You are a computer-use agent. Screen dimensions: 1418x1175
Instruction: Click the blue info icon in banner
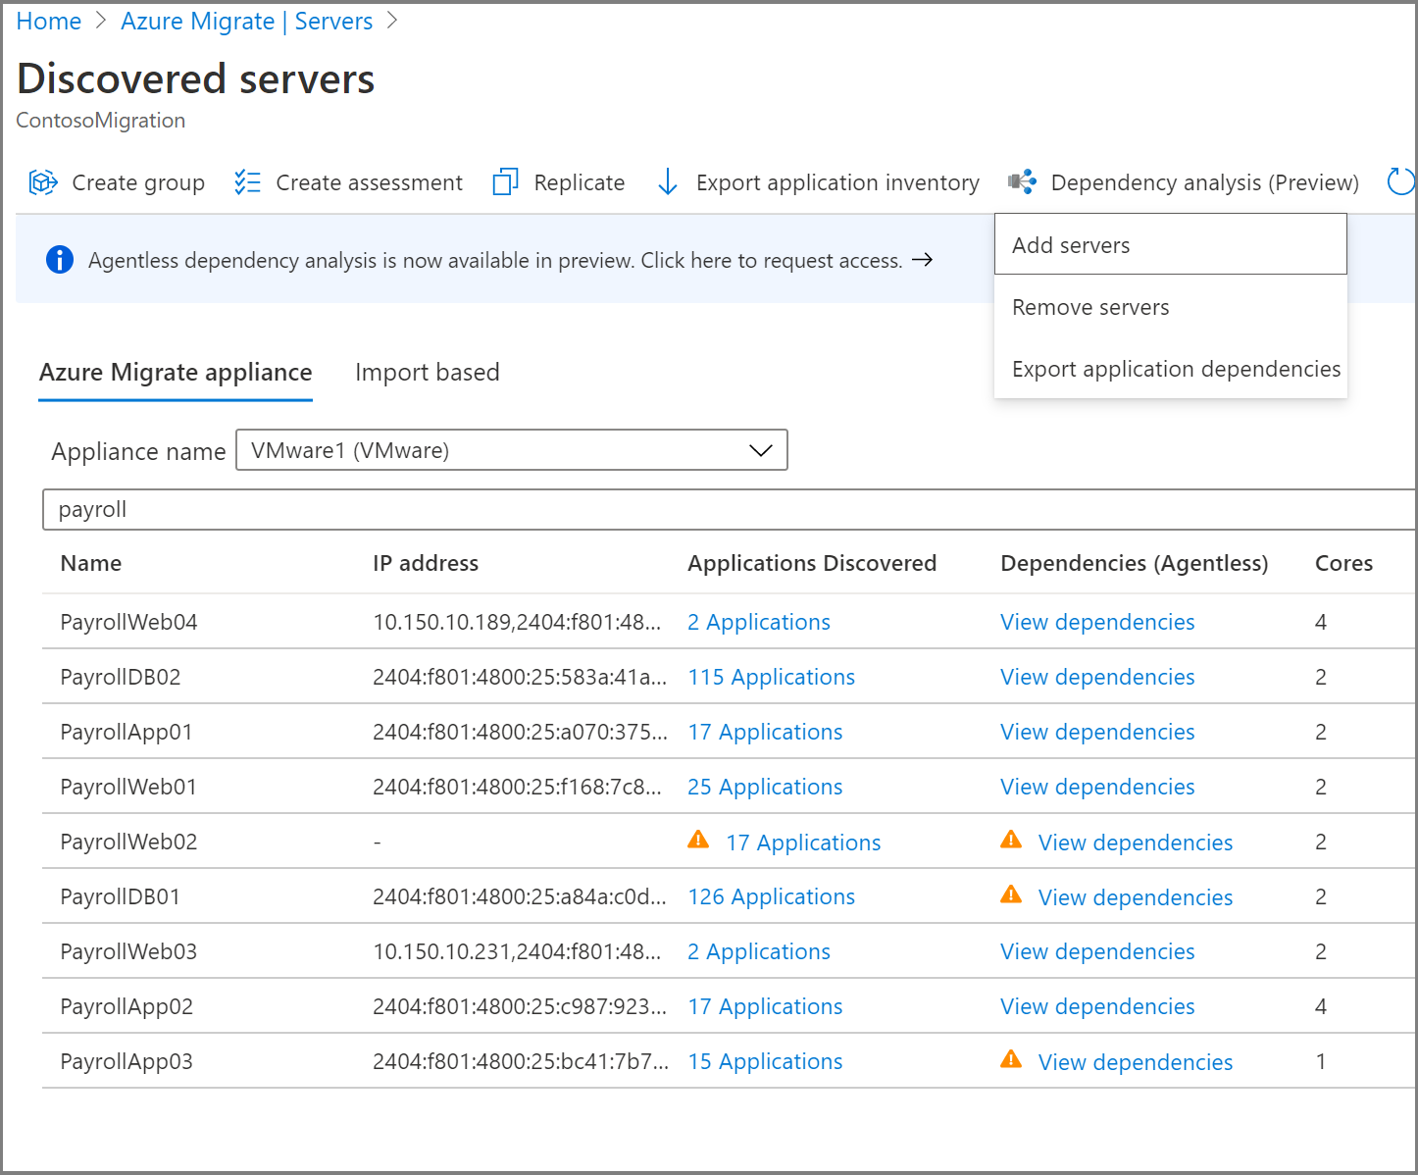(x=60, y=260)
